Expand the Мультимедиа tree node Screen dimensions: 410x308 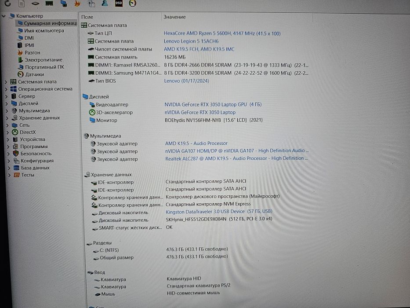pyautogui.click(x=7, y=111)
